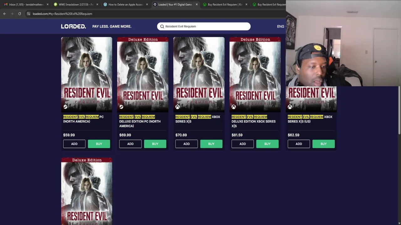Click the browser back arrow
The image size is (401, 225).
[x=4, y=14]
